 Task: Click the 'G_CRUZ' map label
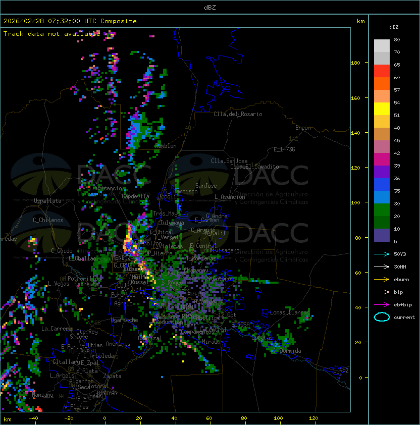point(123,265)
